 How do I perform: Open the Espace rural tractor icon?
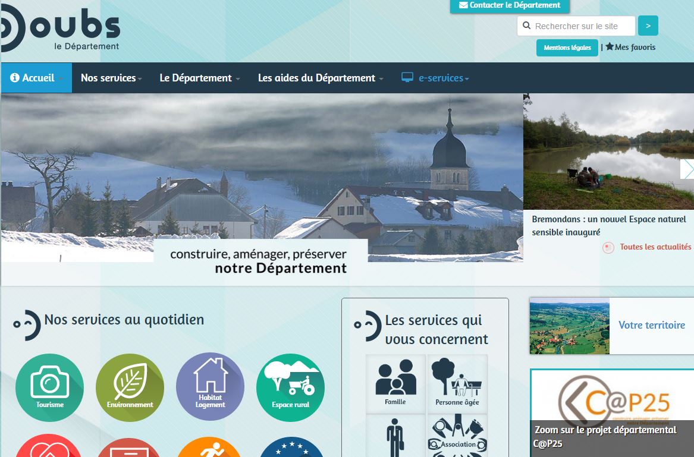click(x=290, y=387)
